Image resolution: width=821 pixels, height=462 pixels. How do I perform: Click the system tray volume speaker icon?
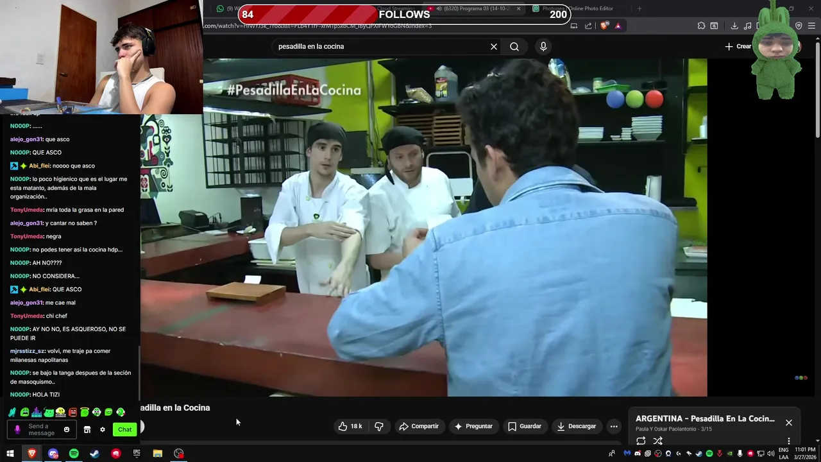(x=770, y=454)
